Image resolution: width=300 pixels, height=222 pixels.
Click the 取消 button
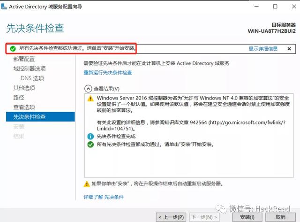[280, 217]
